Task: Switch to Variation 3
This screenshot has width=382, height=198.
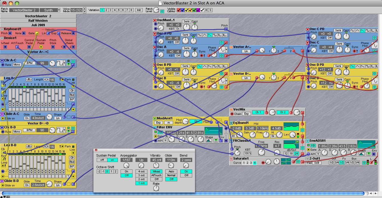Action: click(111, 10)
